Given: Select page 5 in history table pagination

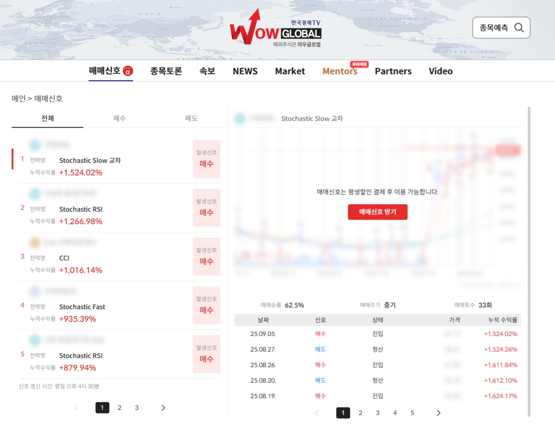Looking at the screenshot, I should (412, 413).
